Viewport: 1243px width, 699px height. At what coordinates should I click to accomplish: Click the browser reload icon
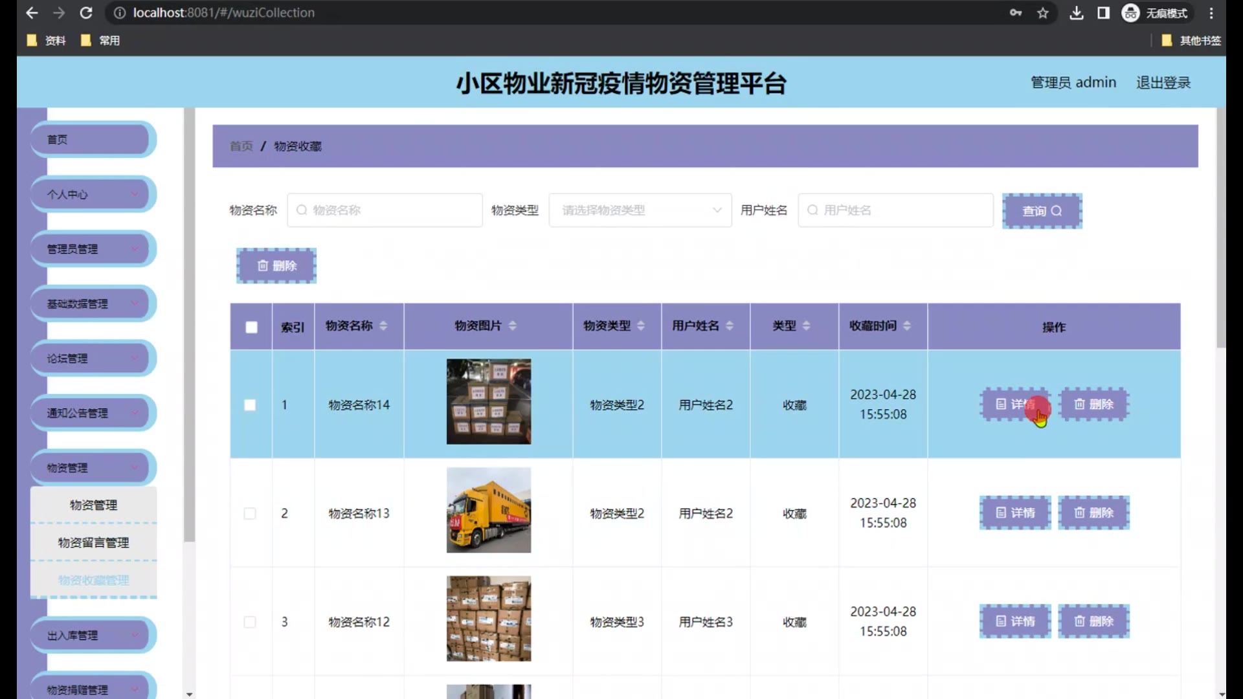(86, 12)
